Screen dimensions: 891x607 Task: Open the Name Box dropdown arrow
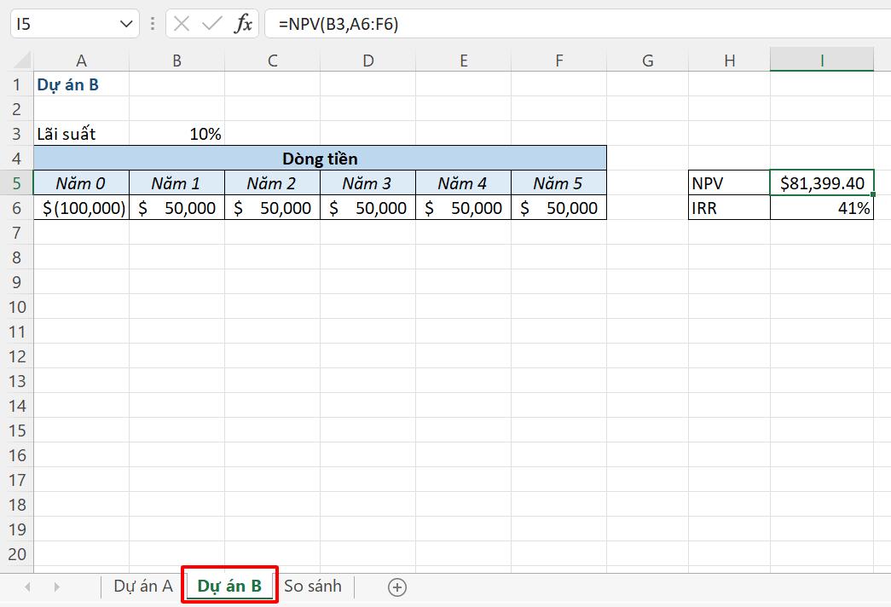click(x=126, y=24)
